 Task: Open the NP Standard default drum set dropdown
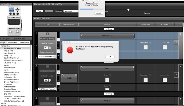47,57
